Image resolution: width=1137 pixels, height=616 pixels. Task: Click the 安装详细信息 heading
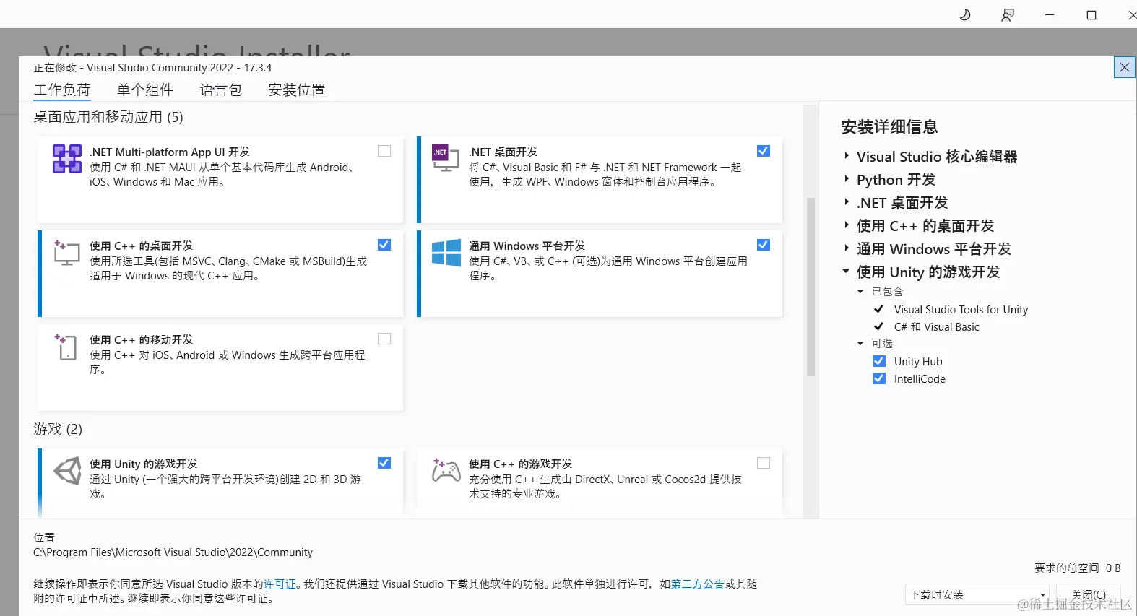[889, 126]
